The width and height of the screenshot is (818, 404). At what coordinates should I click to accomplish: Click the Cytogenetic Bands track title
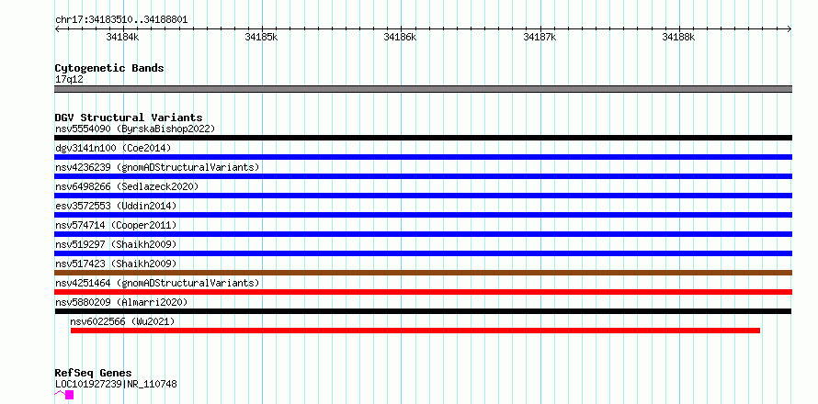click(x=109, y=68)
